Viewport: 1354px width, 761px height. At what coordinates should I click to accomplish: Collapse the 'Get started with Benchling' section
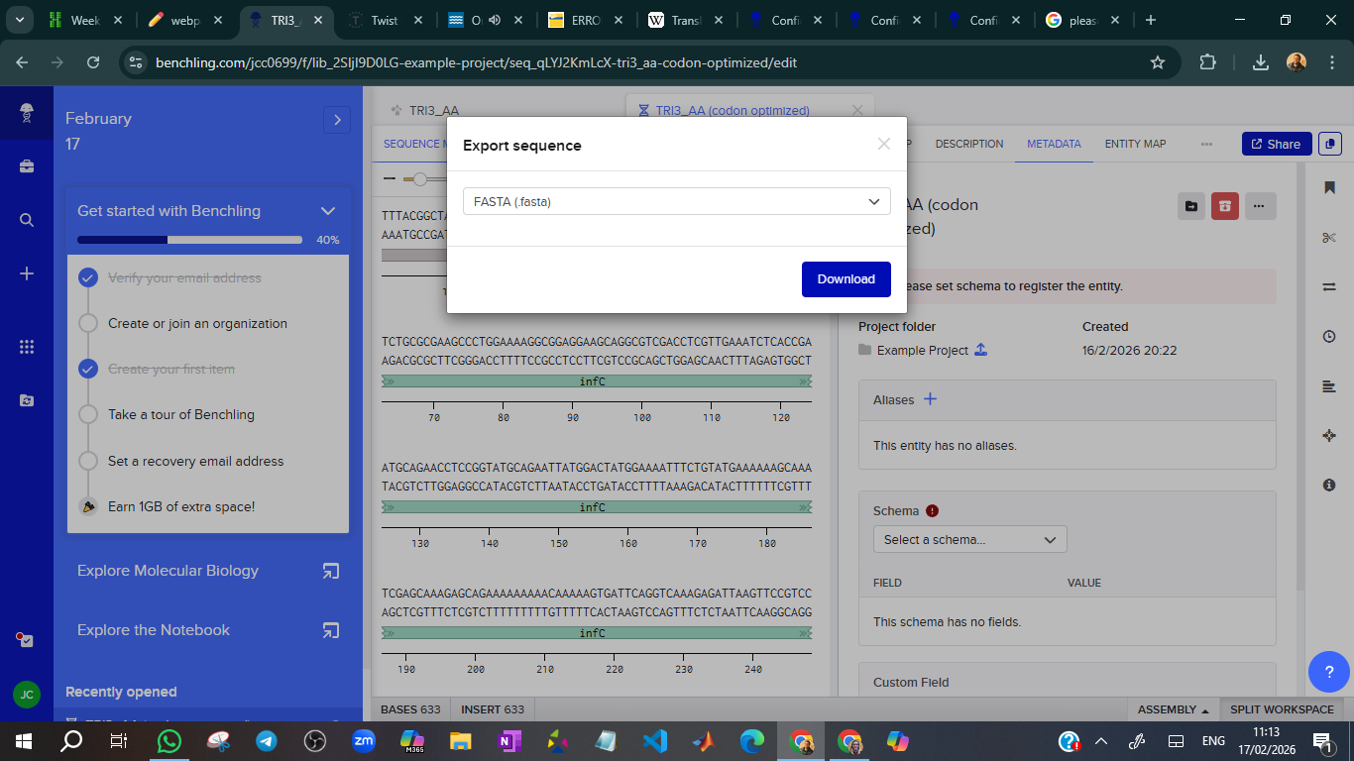tap(328, 211)
